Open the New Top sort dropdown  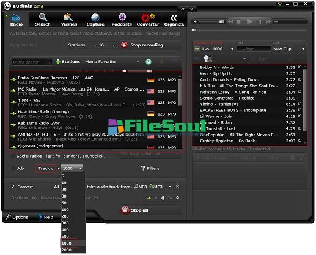[303, 49]
